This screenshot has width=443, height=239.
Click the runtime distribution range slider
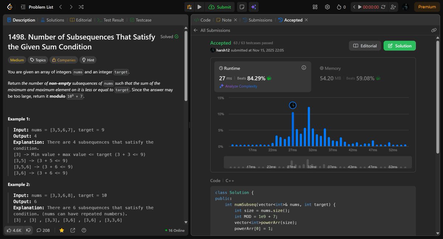(317, 162)
